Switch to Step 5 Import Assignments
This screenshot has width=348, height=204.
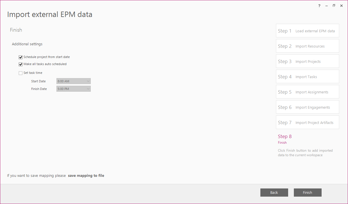point(307,92)
